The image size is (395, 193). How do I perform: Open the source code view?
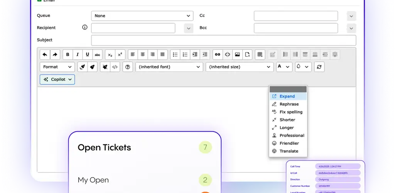[115, 67]
